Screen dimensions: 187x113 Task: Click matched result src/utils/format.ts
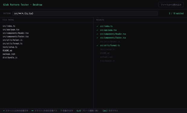click(x=110, y=45)
